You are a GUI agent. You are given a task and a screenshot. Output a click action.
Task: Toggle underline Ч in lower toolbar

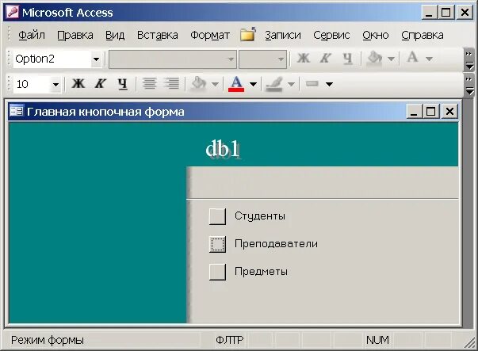point(123,83)
